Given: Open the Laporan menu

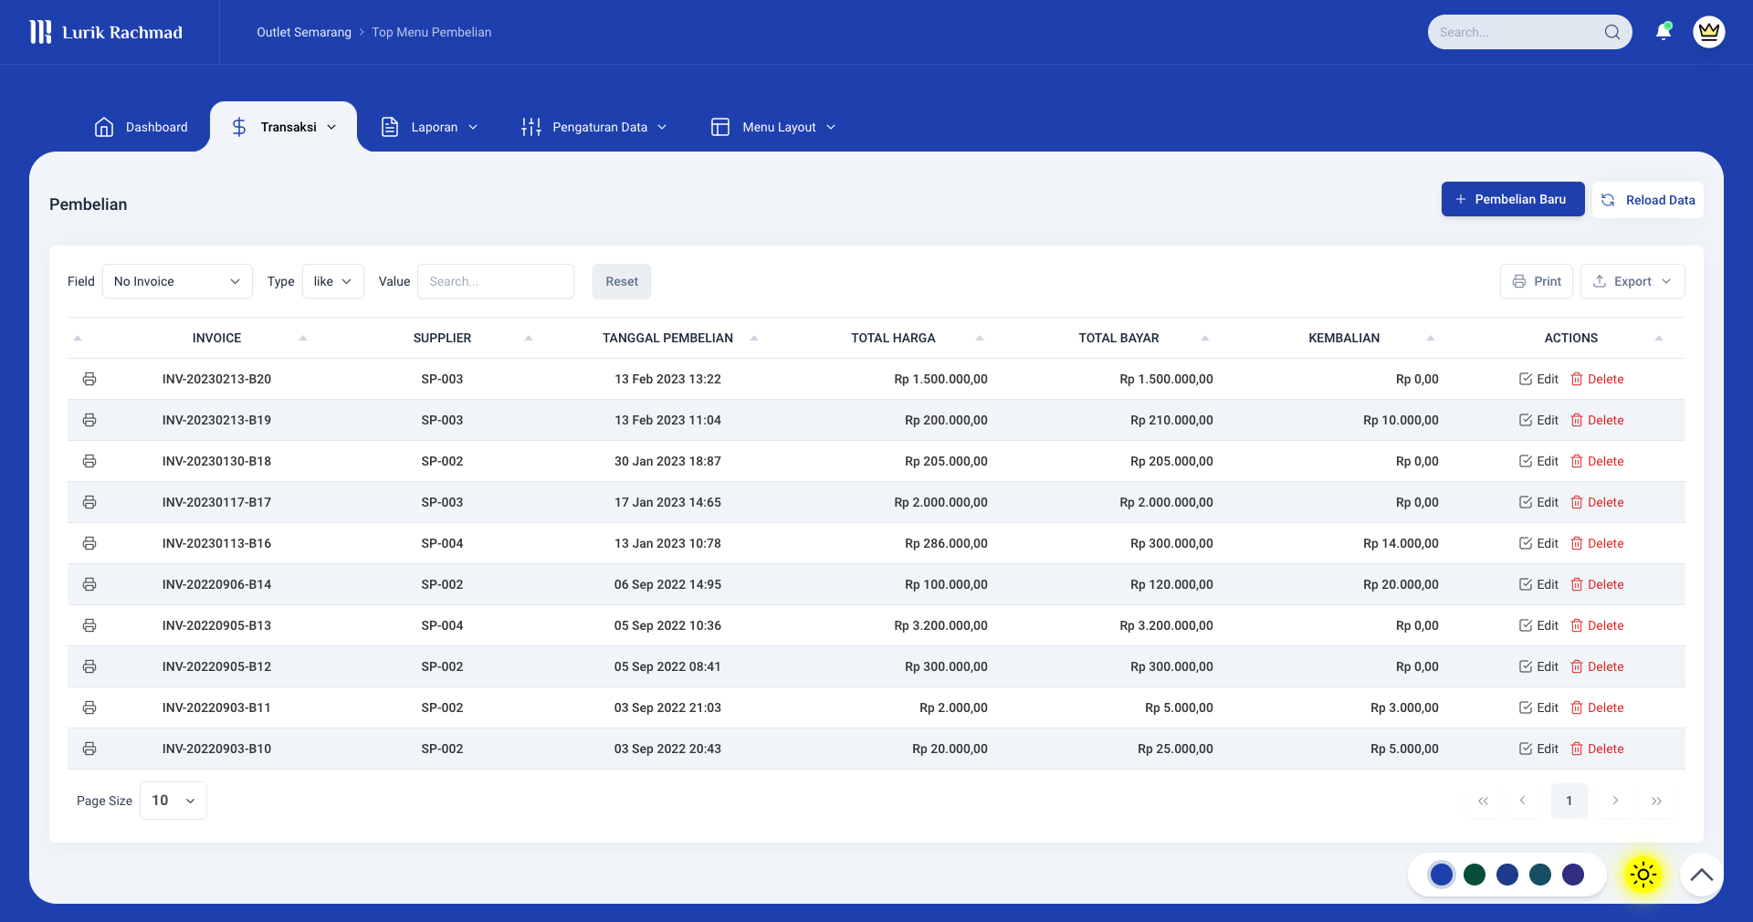Looking at the screenshot, I should [429, 127].
